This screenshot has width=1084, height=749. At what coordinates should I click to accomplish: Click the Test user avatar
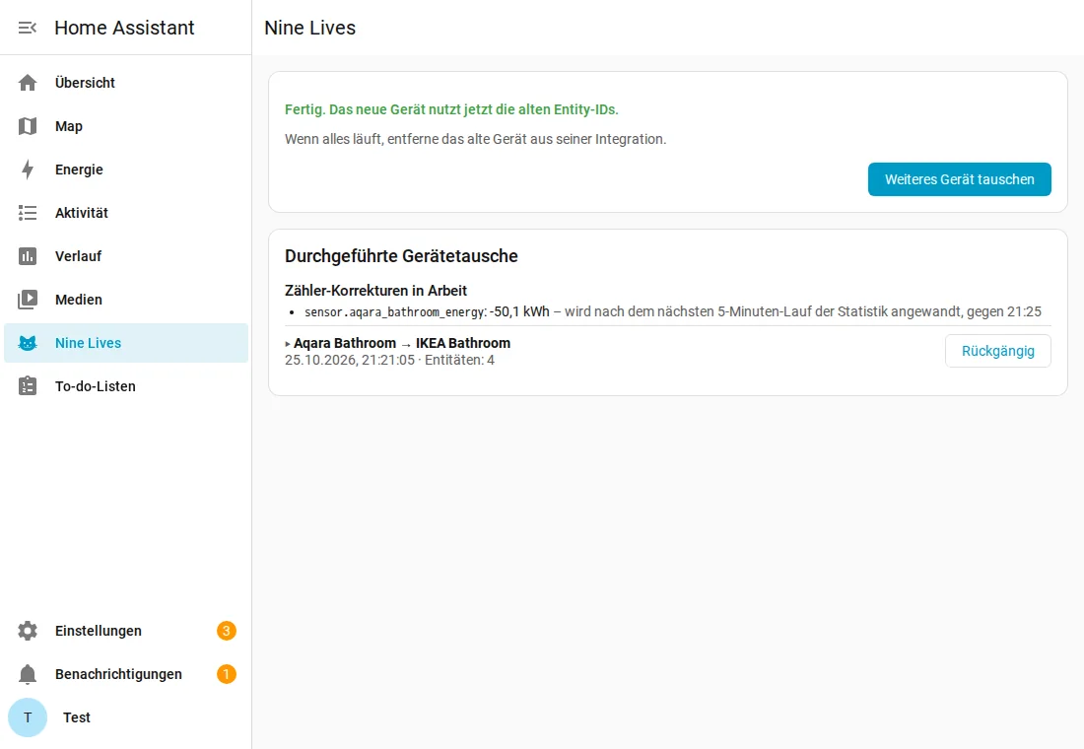tap(28, 717)
